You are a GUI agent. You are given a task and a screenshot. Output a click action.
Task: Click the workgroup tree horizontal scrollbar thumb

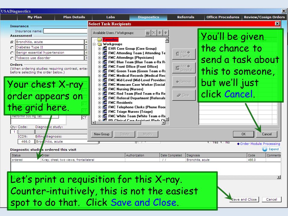(x=118, y=123)
